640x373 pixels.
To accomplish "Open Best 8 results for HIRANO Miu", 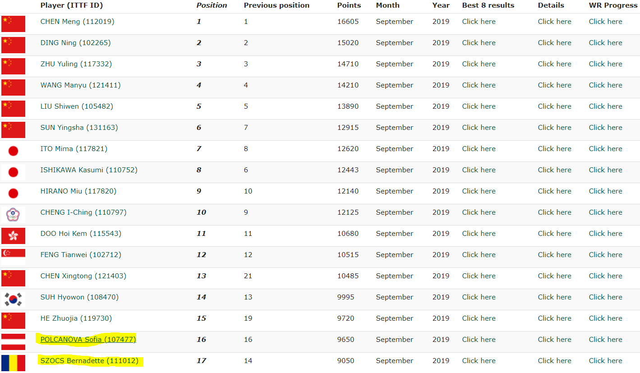I will pyautogui.click(x=479, y=191).
